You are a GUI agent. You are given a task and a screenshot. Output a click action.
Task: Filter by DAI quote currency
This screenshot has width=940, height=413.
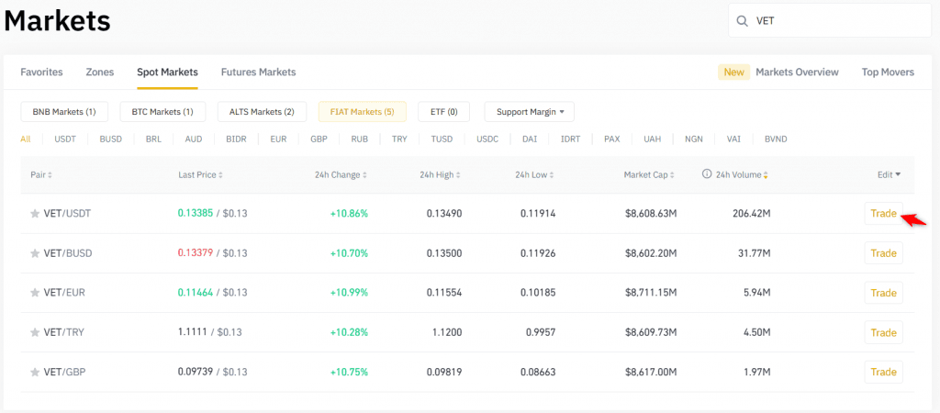pos(530,140)
